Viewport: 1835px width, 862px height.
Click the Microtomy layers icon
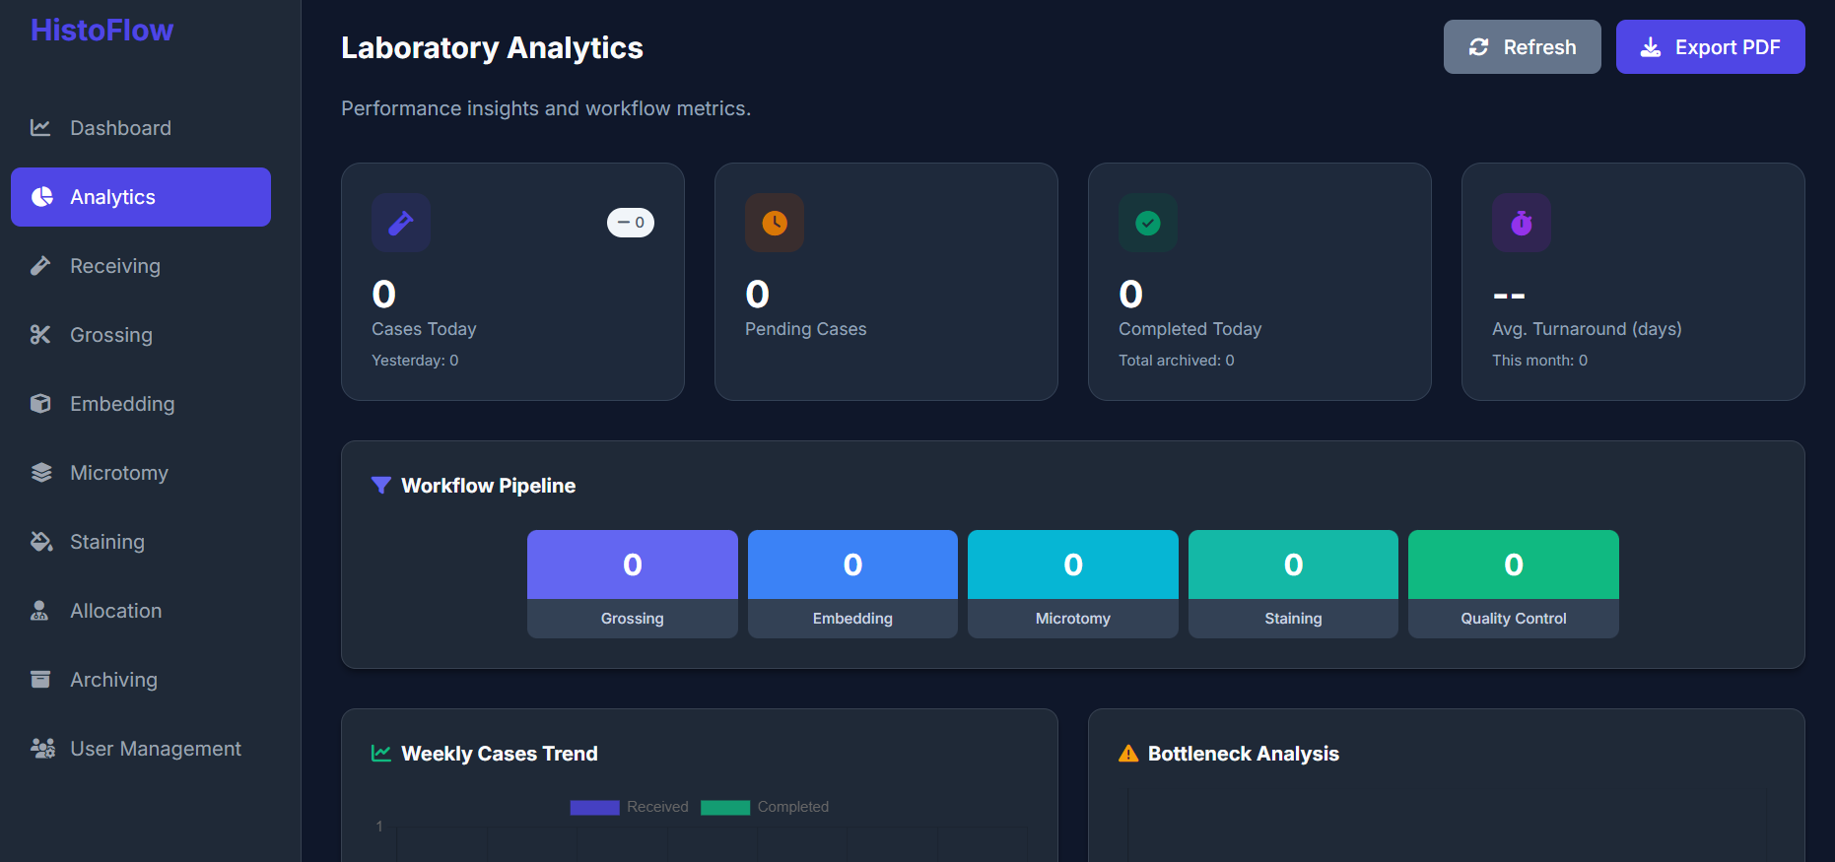[41, 473]
